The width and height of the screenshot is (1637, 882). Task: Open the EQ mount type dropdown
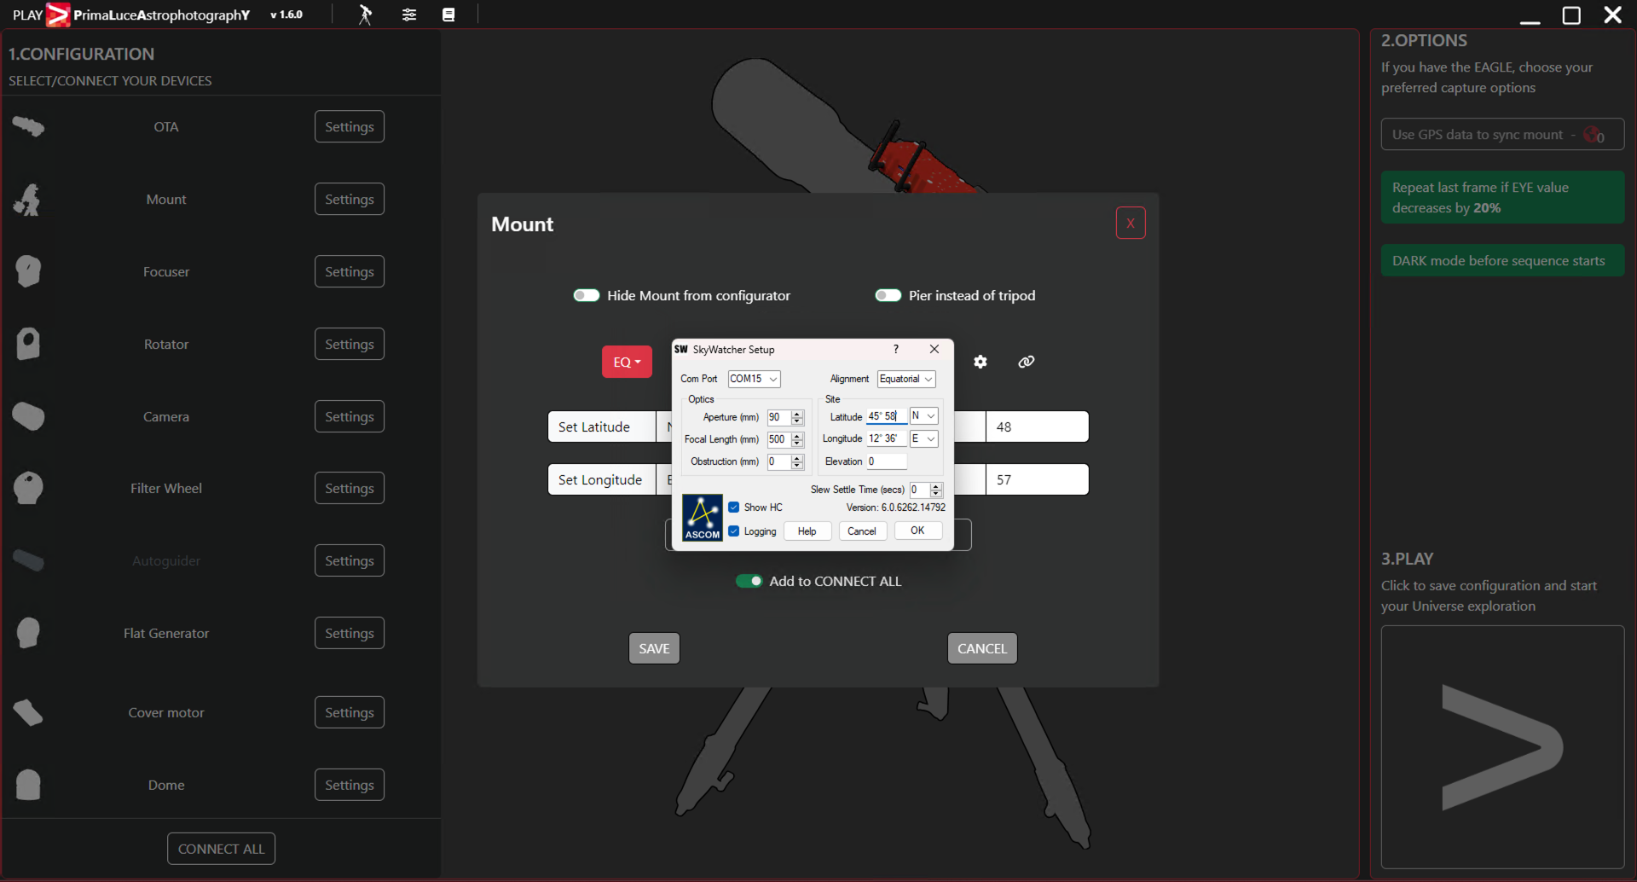[627, 362]
